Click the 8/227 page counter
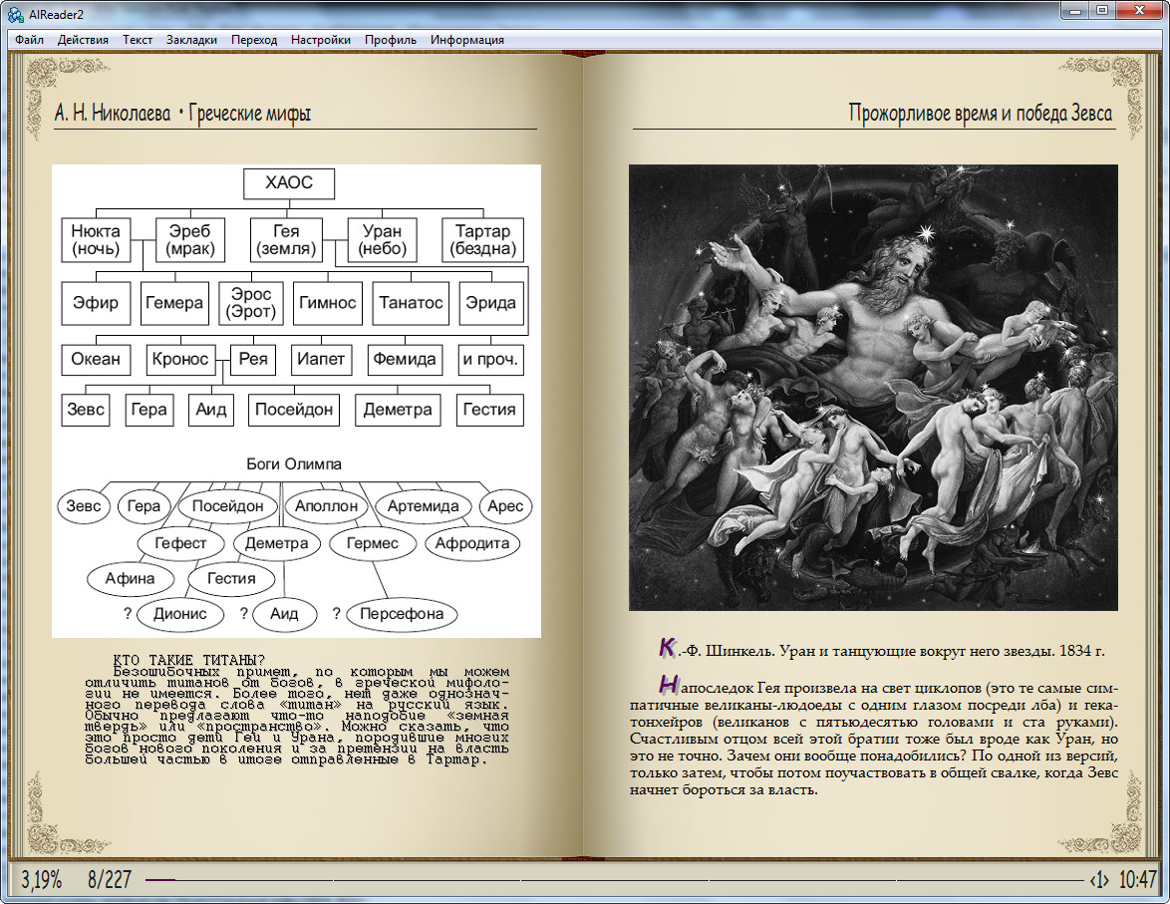Screen dimensions: 1170x904 109,879
